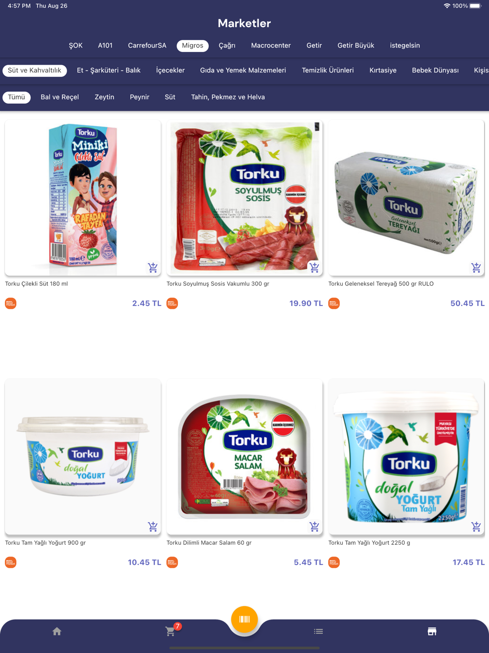The width and height of the screenshot is (489, 653).
Task: Tap Migros logo under Tereyağ product
Action: click(x=334, y=303)
